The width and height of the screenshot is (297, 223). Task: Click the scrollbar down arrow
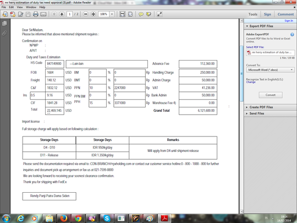click(x=241, y=211)
